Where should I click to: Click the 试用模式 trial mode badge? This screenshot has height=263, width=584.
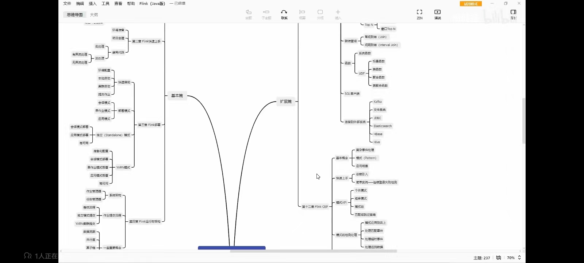click(x=471, y=4)
